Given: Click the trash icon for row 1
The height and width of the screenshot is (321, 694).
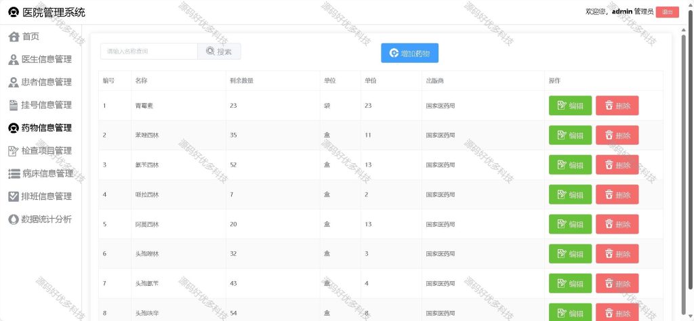Looking at the screenshot, I should (x=609, y=105).
